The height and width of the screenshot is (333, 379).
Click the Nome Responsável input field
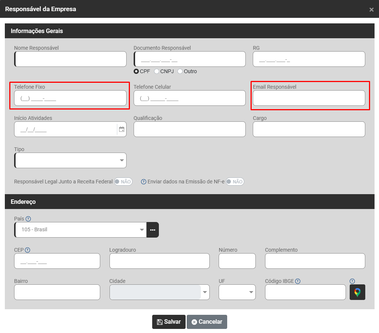pyautogui.click(x=71, y=59)
